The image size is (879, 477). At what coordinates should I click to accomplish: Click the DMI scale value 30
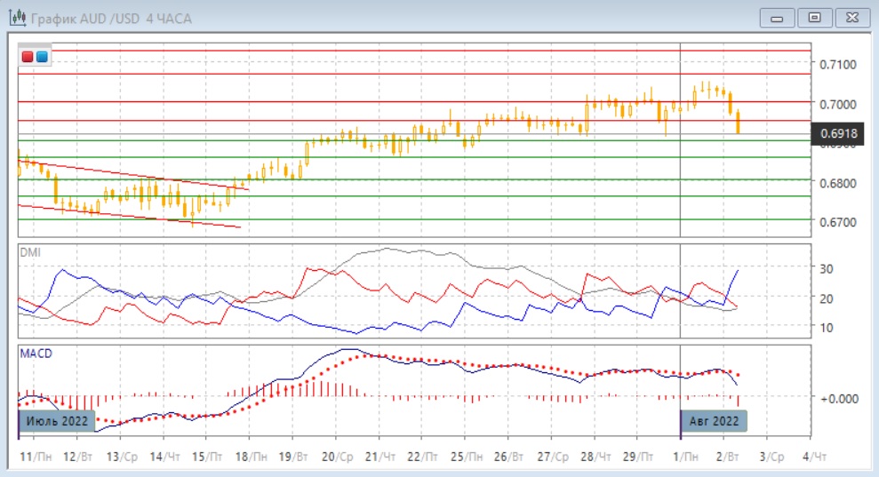point(826,268)
